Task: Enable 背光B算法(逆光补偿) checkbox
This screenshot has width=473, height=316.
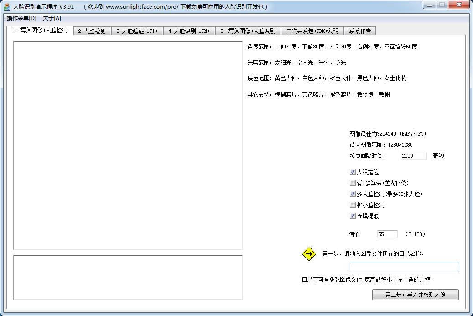Action: click(353, 183)
